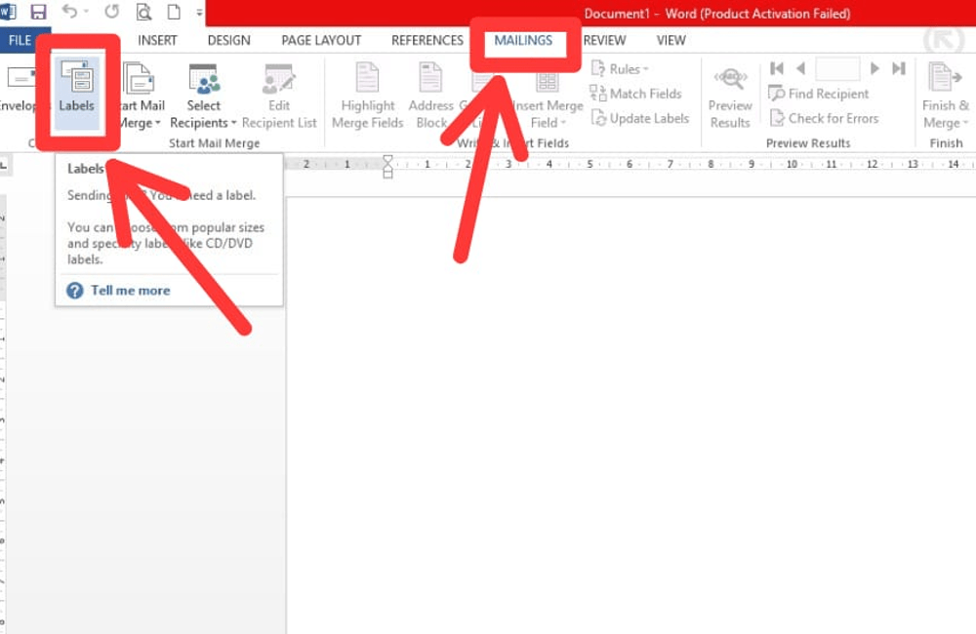This screenshot has width=976, height=634.
Task: Switch to the MAILINGS tab
Action: 524,41
